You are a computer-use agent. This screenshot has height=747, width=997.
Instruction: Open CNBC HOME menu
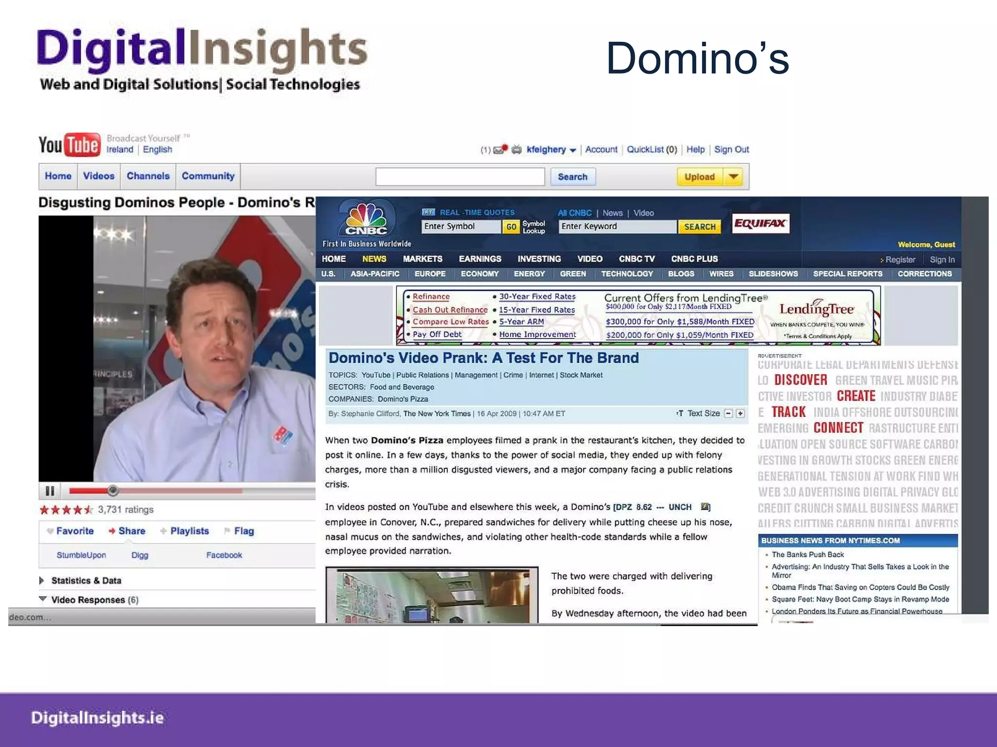click(334, 259)
